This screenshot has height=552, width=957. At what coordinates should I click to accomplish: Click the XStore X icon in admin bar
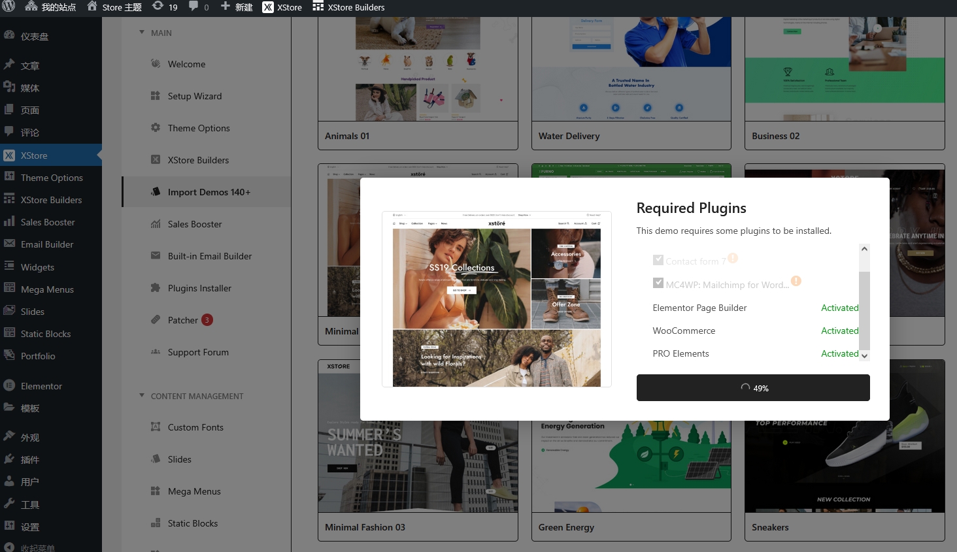click(268, 7)
